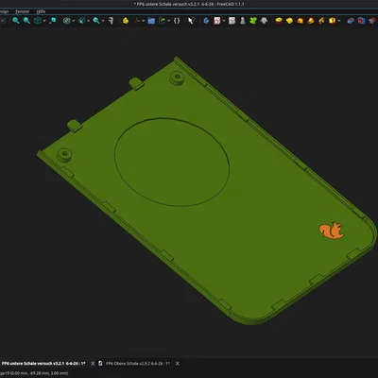Click the yellow Create Part icon
Screen dimensions: 378x378
point(126,21)
